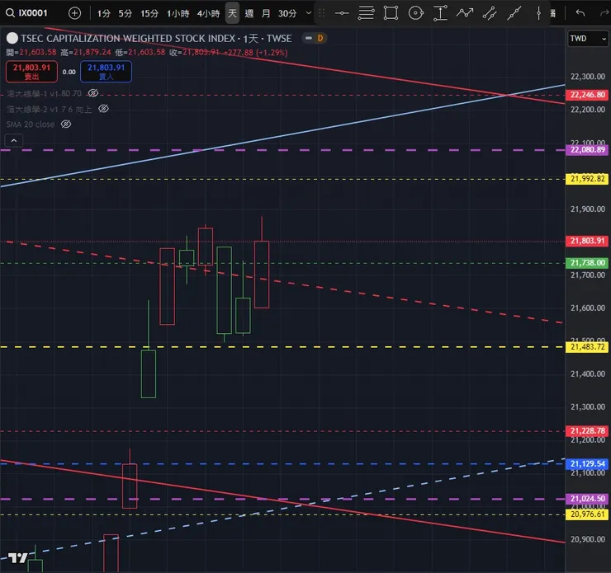The image size is (611, 573).
Task: Click the undo arrow
Action: coord(580,13)
